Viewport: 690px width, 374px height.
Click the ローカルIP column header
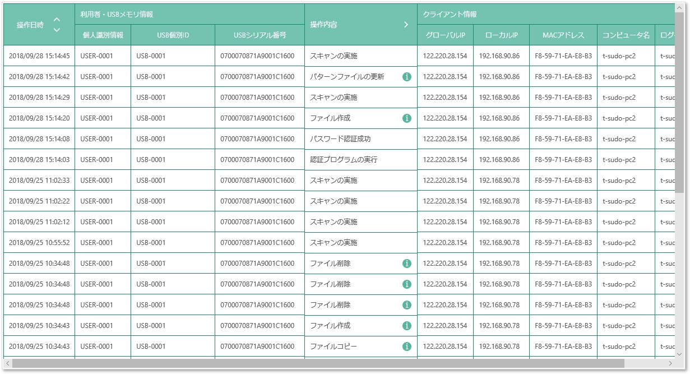[x=501, y=35]
